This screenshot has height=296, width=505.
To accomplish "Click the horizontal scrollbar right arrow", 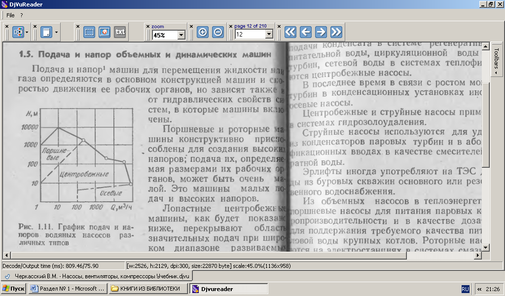I will pos(478,256).
